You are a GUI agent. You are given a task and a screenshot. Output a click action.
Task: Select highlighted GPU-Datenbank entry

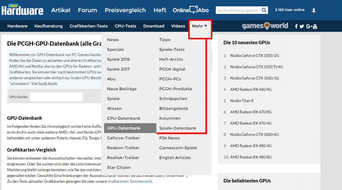130,128
